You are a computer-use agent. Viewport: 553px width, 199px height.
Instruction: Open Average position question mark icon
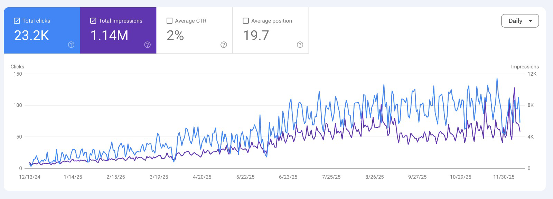300,45
